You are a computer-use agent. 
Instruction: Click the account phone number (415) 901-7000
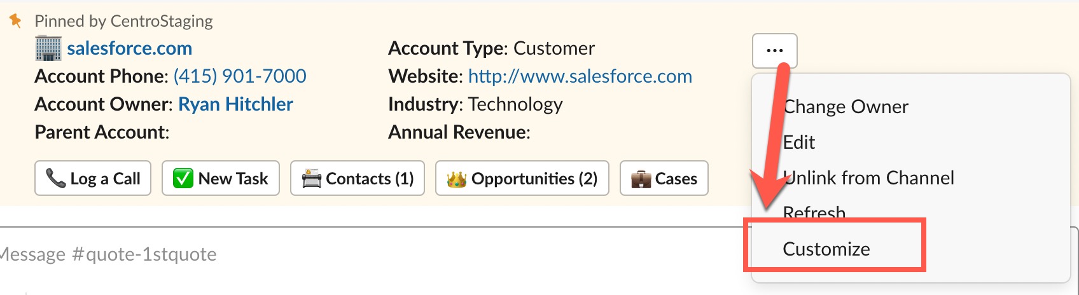(x=240, y=76)
